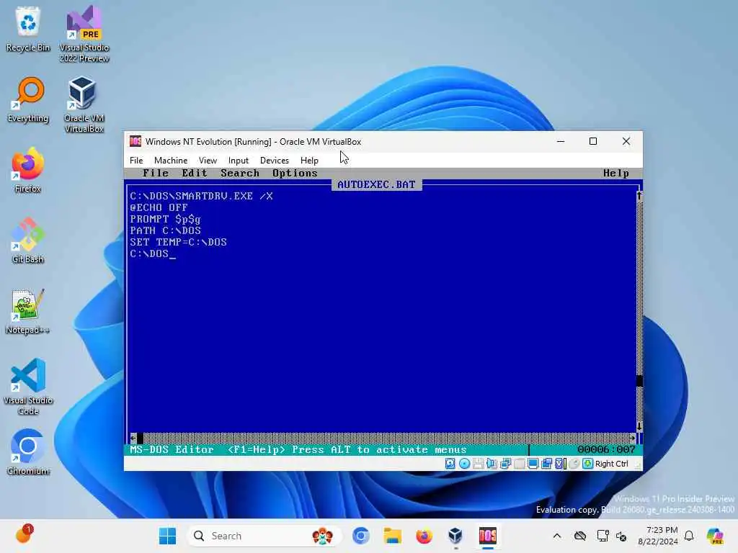Image resolution: width=738 pixels, height=553 pixels.
Task: Click the 'SET TEMP=C:\DOS' line
Action: click(x=179, y=242)
